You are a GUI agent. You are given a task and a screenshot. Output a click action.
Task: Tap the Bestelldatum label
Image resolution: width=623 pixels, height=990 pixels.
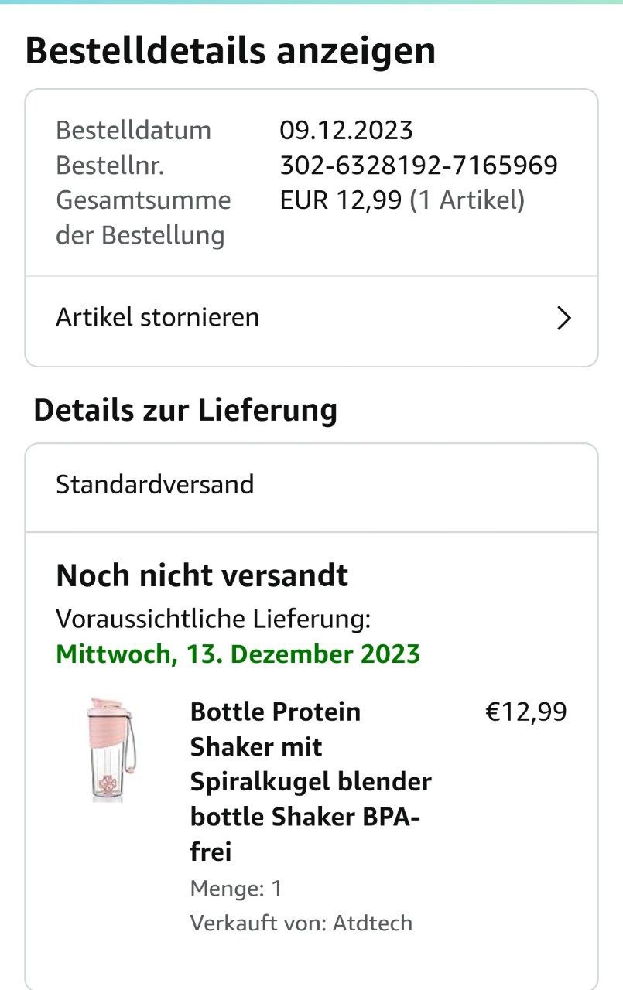click(133, 130)
